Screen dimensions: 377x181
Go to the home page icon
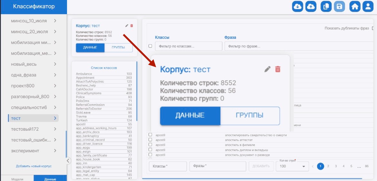pos(355,7)
